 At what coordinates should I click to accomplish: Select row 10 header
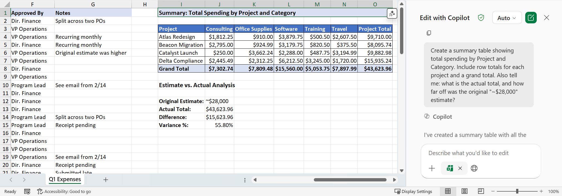pyautogui.click(x=5, y=85)
